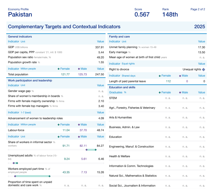Image resolution: width=213 pixels, height=189 pixels.
Task: Select Work participation and leadership heading
Action: [x=30, y=80]
